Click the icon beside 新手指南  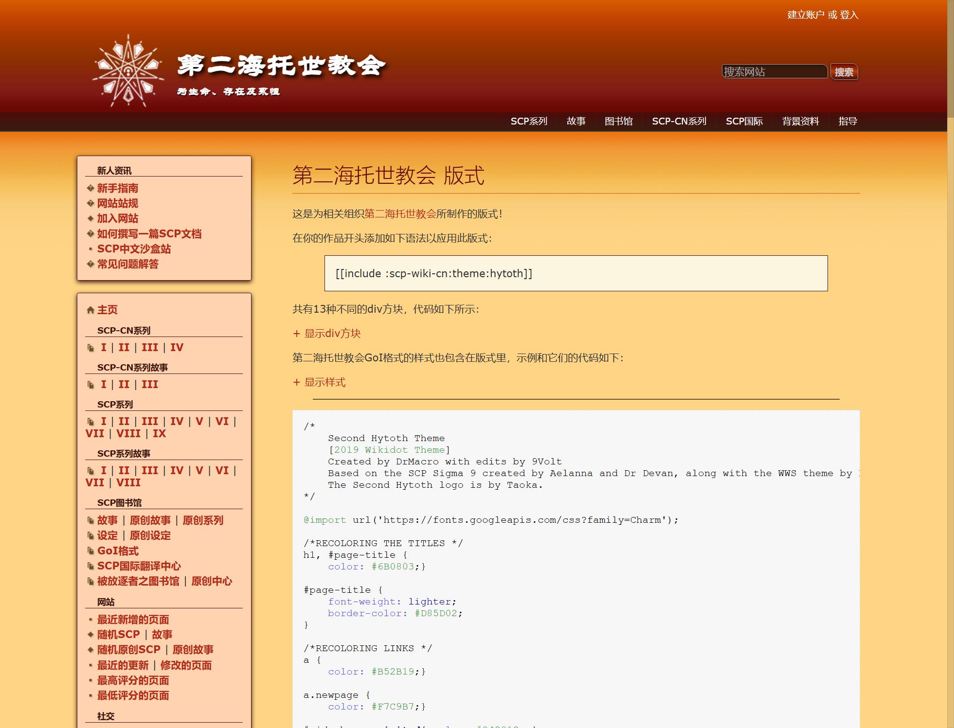90,188
